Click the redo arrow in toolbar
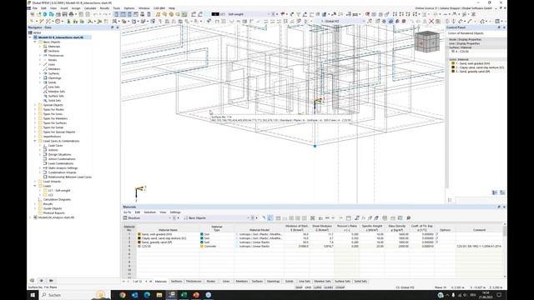The height and width of the screenshot is (300, 534). tap(104, 14)
